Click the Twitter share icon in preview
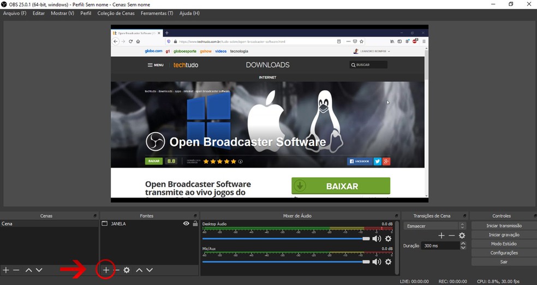This screenshot has height=285, width=537. 378,161
